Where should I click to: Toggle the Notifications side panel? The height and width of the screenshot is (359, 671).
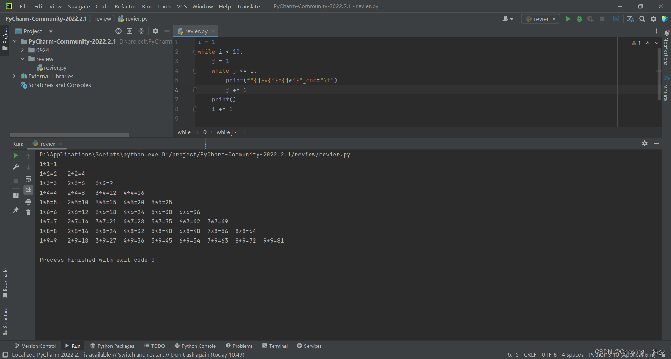(x=666, y=47)
